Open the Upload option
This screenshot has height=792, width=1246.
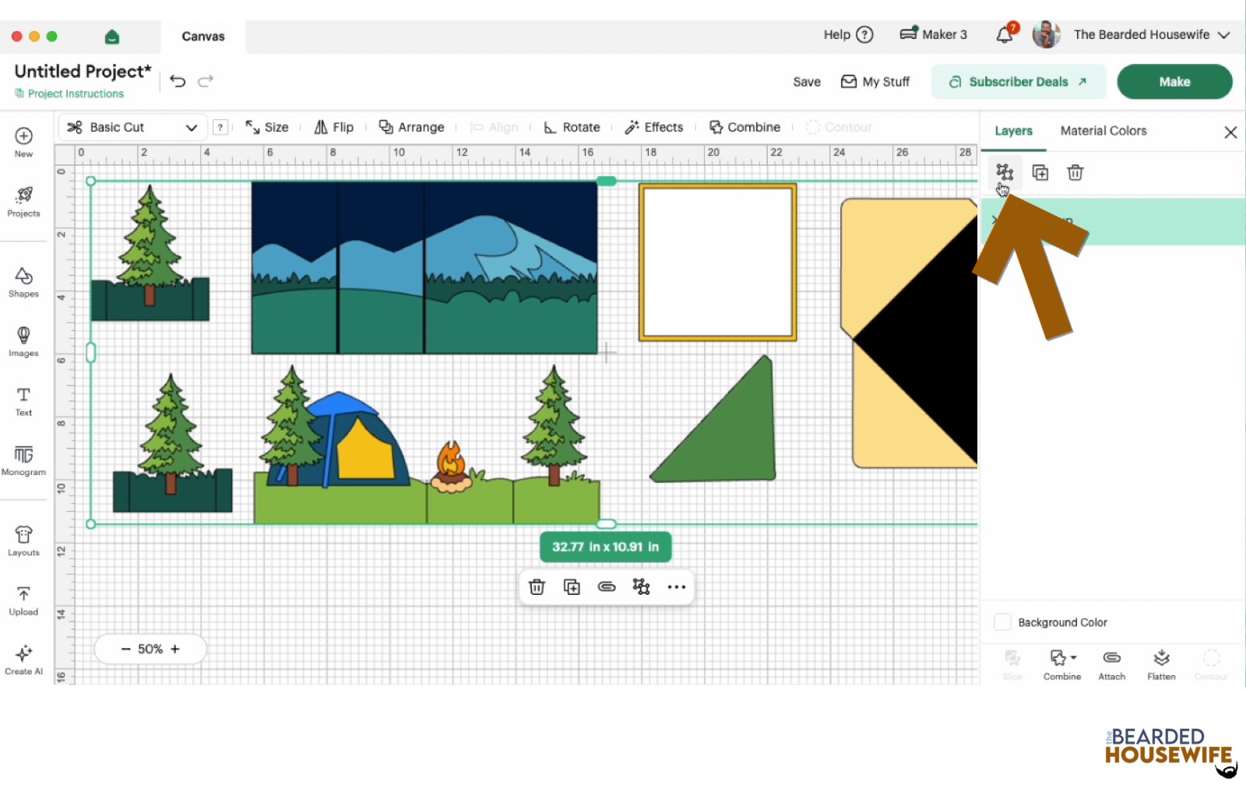point(23,600)
